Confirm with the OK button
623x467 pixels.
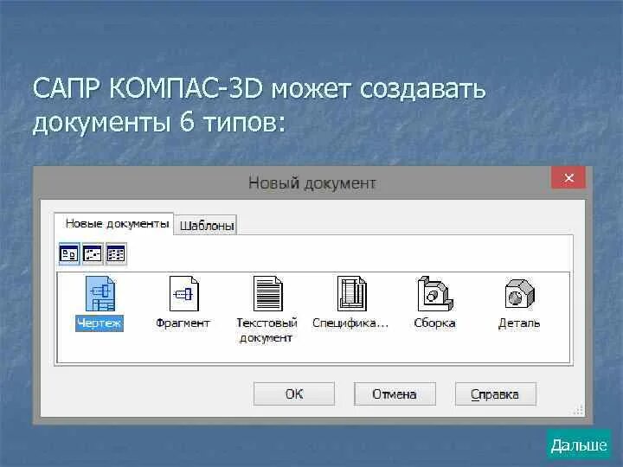tap(294, 394)
